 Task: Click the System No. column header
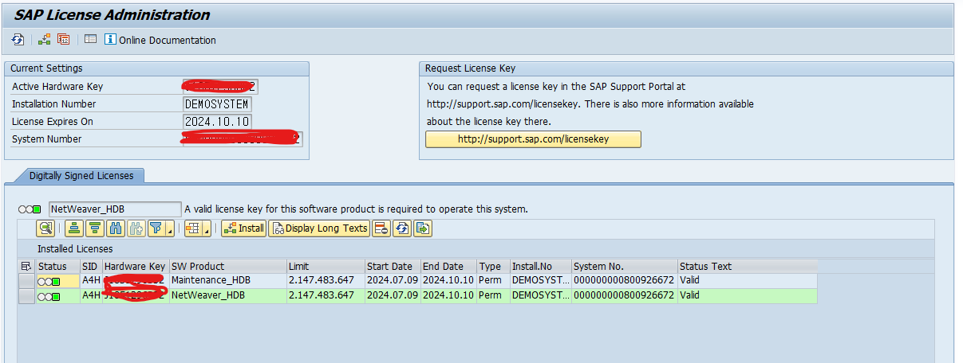(624, 266)
